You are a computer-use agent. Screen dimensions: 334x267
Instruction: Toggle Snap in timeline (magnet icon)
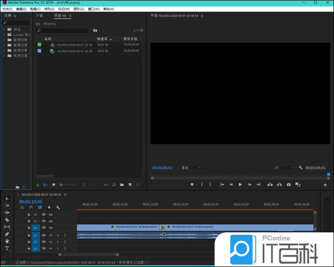coord(31,207)
